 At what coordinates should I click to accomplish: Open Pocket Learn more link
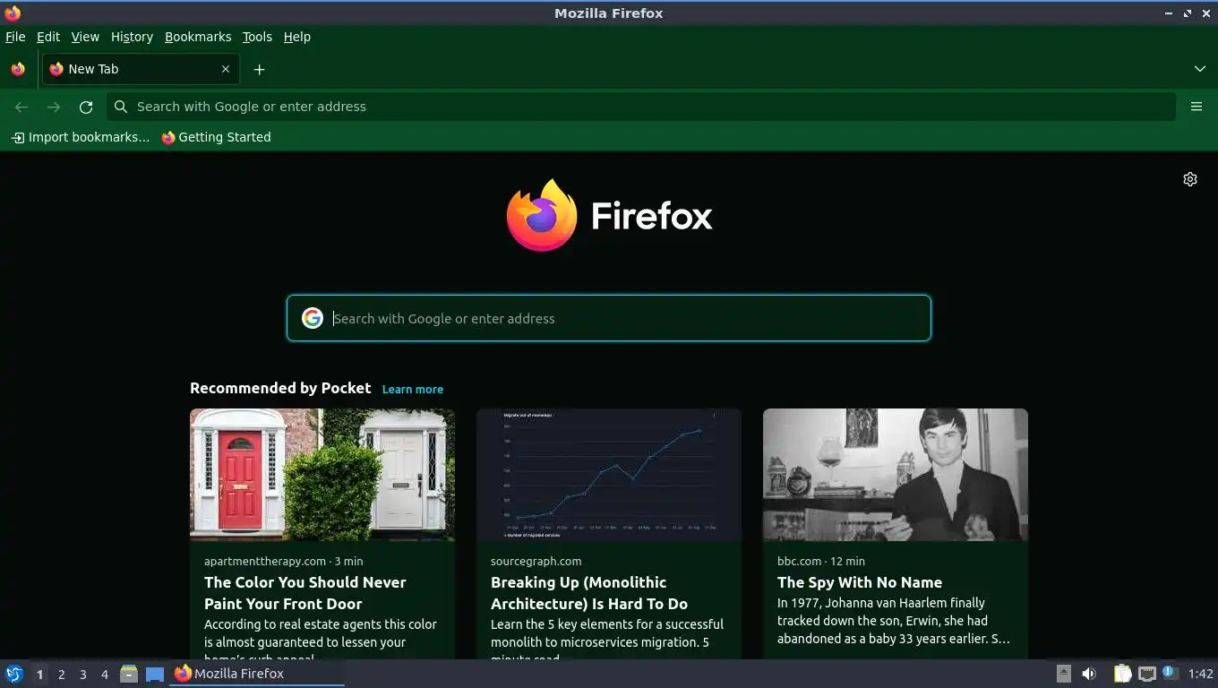pyautogui.click(x=413, y=389)
